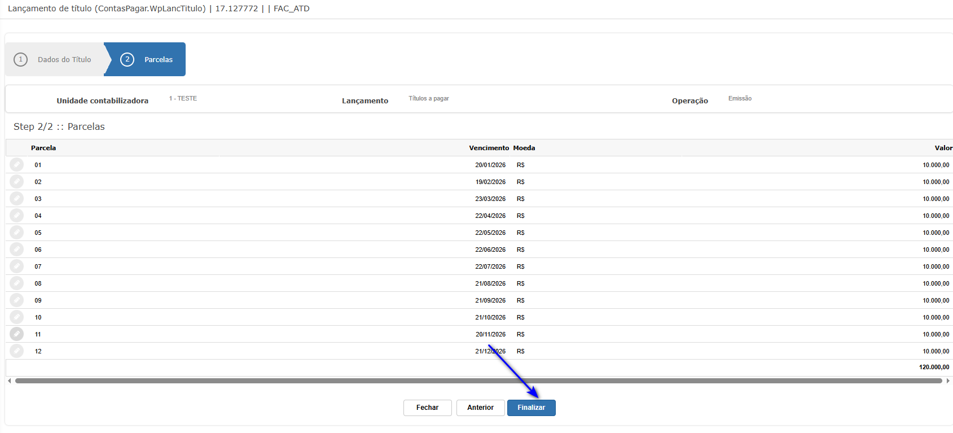Click the Vencimento column header
Viewport: 953px width, 433px height.
tap(489, 148)
